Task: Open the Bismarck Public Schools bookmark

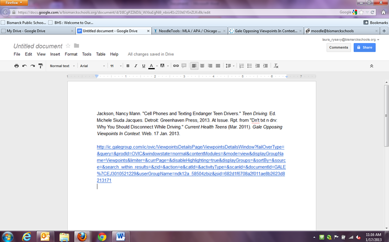Action: click(x=24, y=23)
